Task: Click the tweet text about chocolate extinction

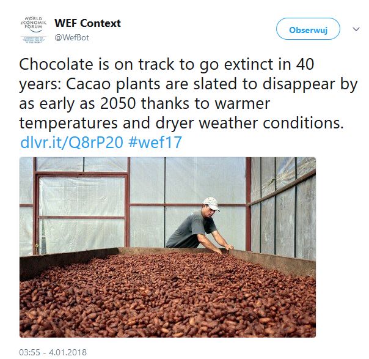Action: [188, 94]
